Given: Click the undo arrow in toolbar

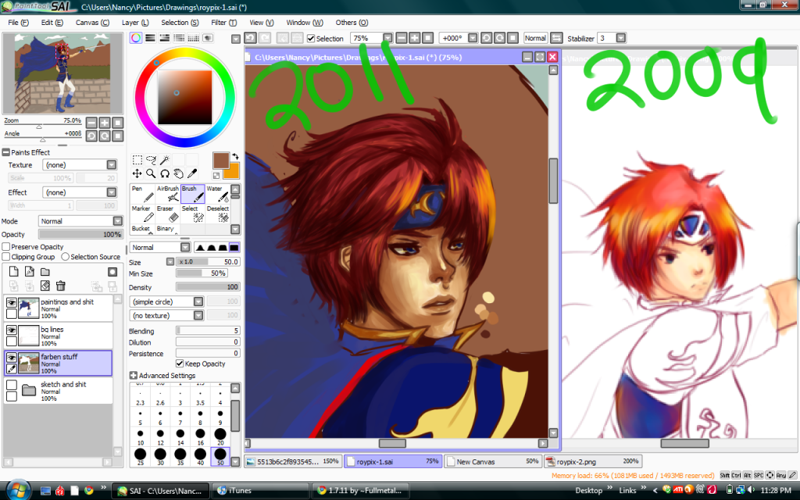Looking at the screenshot, I should pos(251,38).
